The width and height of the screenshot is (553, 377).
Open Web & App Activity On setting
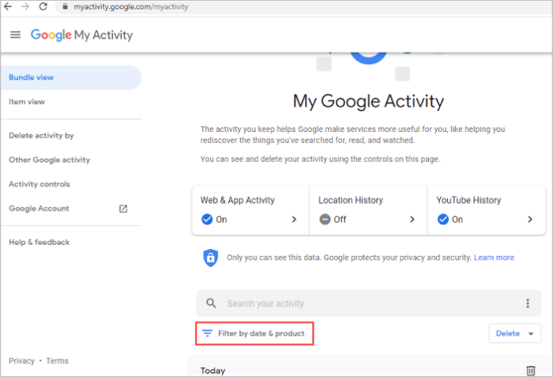point(250,210)
